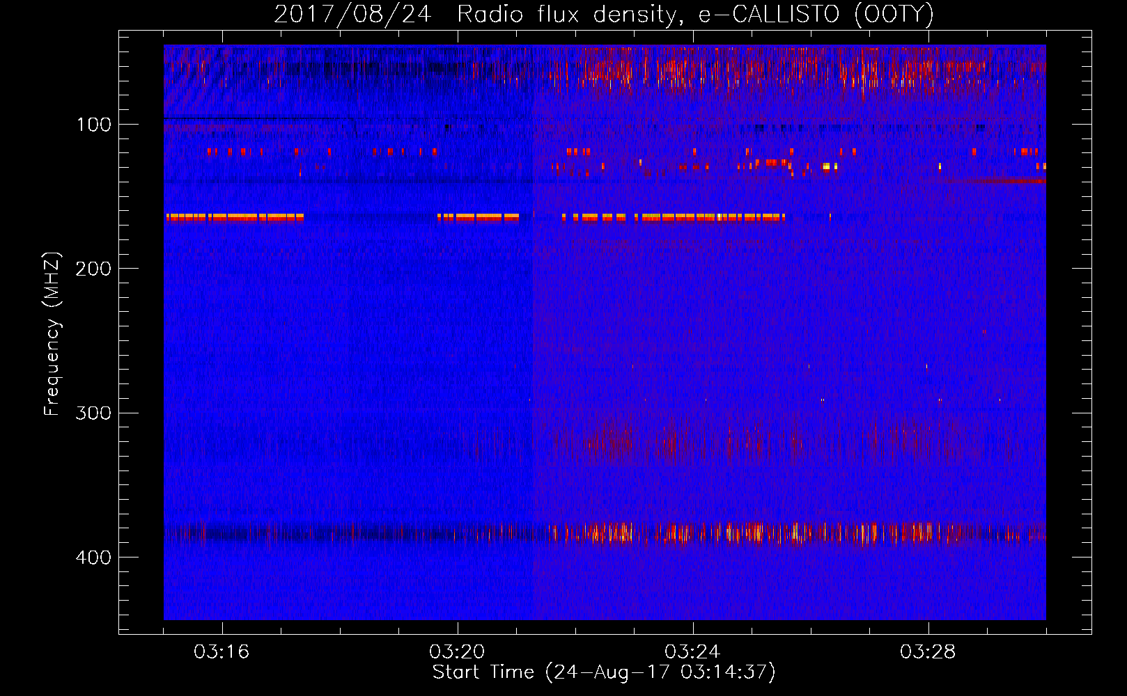Click the Frequency (MHZ) axis label
This screenshot has width=1127, height=696.
click(x=52, y=334)
